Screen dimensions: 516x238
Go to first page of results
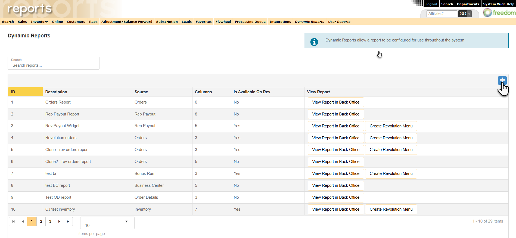click(14, 221)
